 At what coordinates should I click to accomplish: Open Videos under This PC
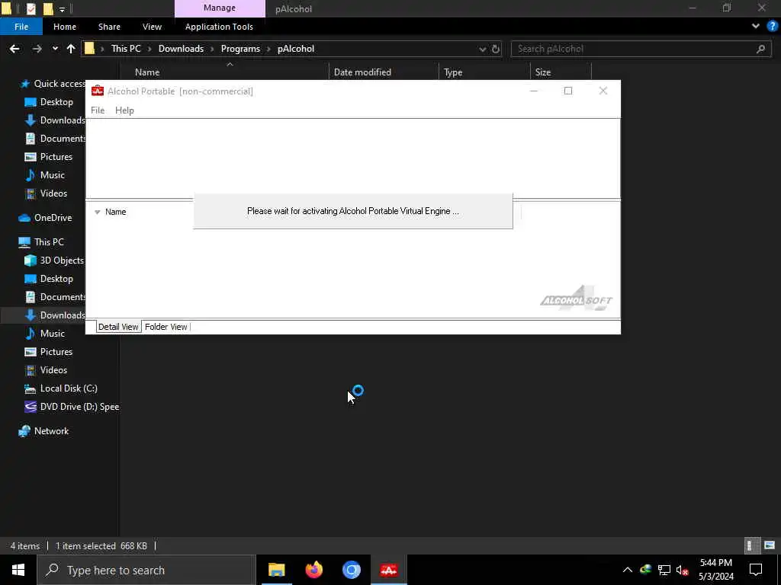[46, 371]
